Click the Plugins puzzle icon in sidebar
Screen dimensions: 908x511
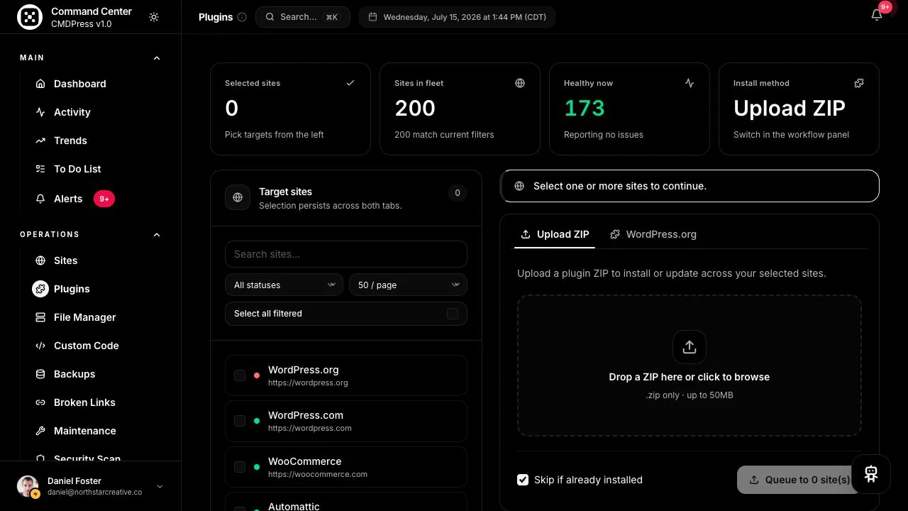click(x=40, y=289)
